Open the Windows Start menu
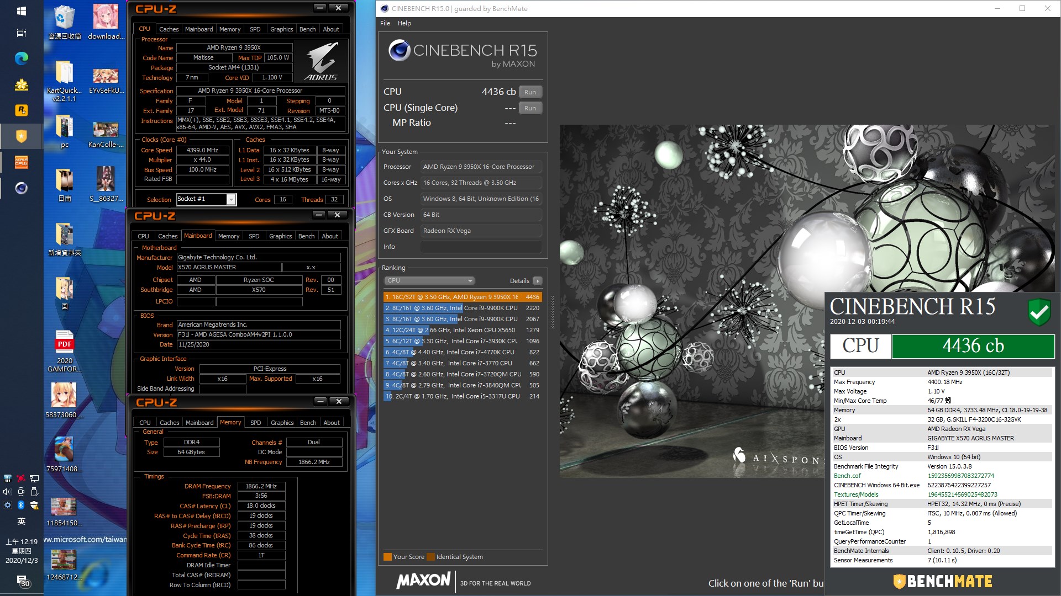Viewport: 1061px width, 596px height. [22, 10]
